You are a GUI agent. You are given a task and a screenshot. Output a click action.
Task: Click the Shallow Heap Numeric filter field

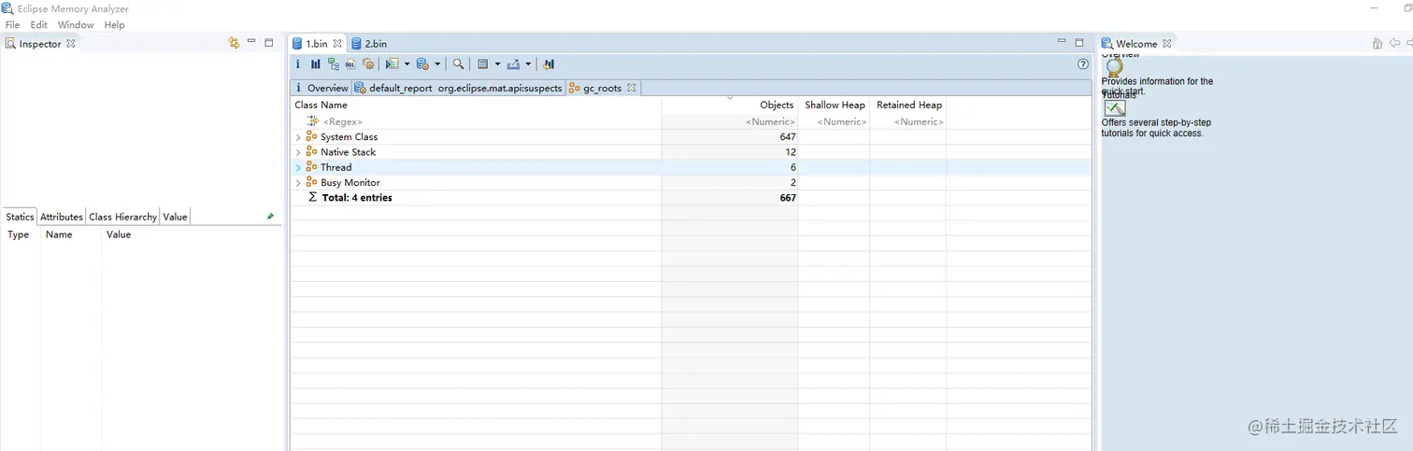pyautogui.click(x=834, y=121)
